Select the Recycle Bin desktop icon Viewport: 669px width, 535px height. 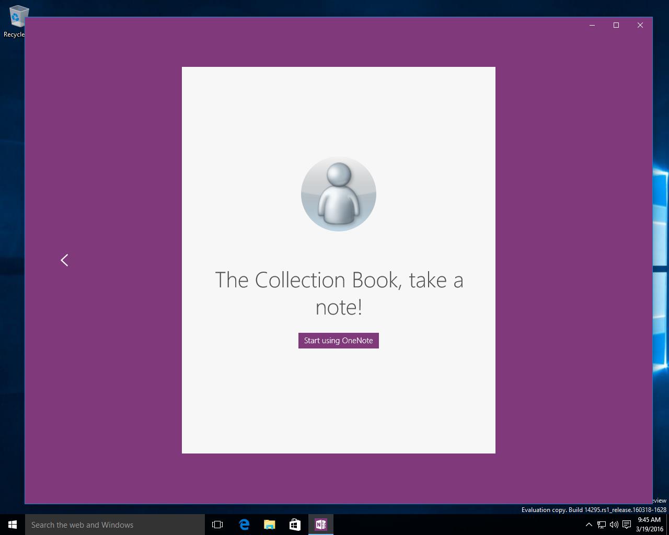click(16, 21)
